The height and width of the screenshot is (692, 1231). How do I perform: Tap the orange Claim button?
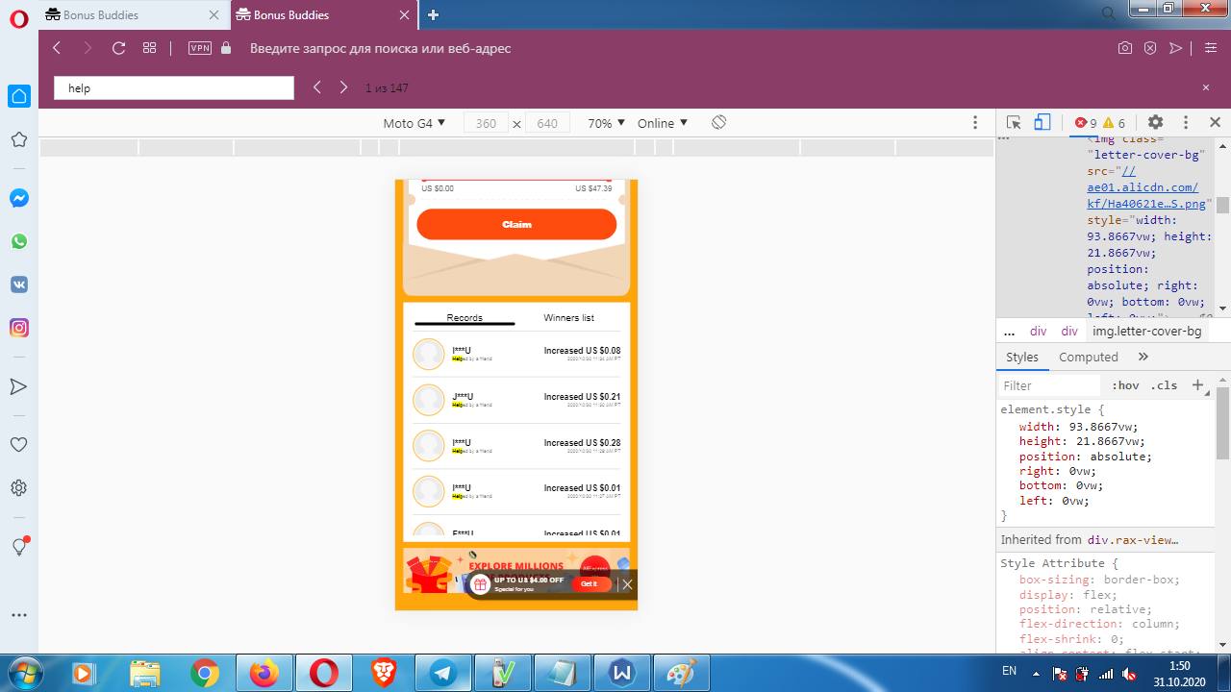point(516,224)
